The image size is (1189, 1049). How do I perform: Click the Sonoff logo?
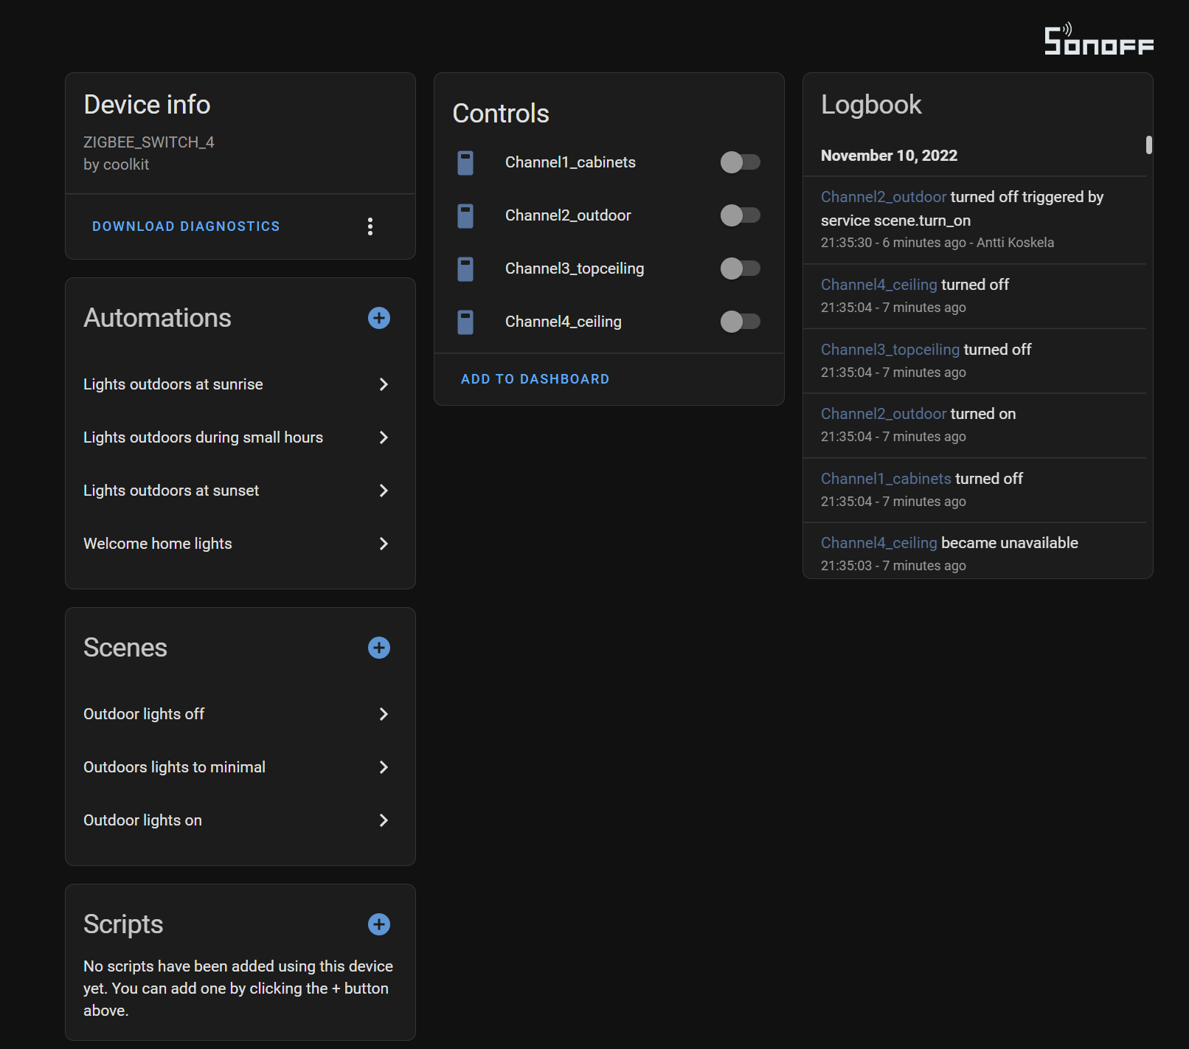click(1098, 41)
